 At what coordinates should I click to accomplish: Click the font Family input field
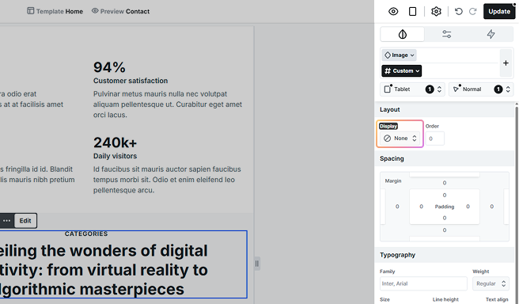(x=423, y=283)
